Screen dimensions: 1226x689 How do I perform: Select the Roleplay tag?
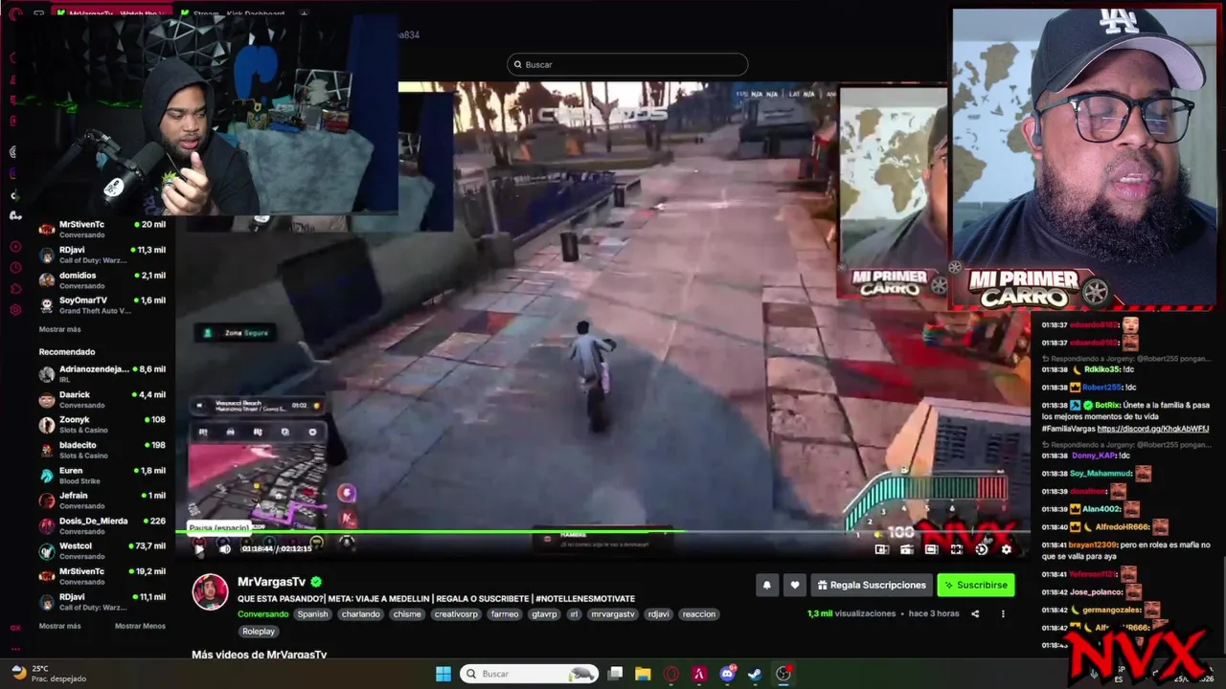point(259,632)
